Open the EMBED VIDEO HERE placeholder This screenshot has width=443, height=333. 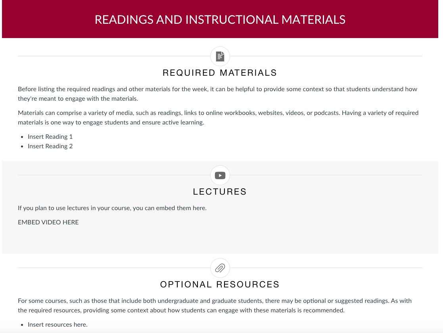(x=48, y=222)
